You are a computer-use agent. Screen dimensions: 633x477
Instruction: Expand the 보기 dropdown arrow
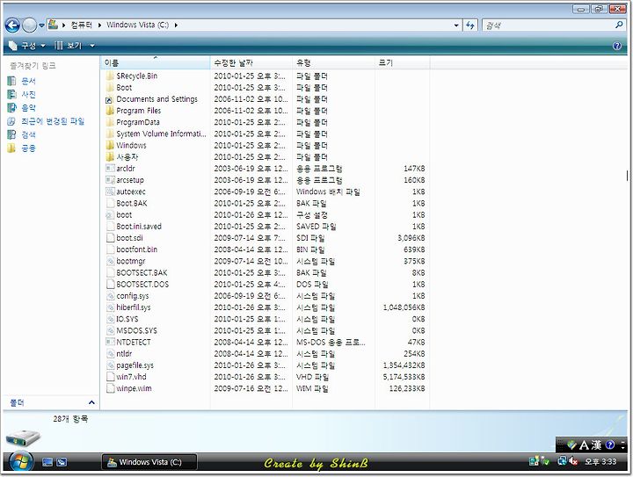[92, 46]
